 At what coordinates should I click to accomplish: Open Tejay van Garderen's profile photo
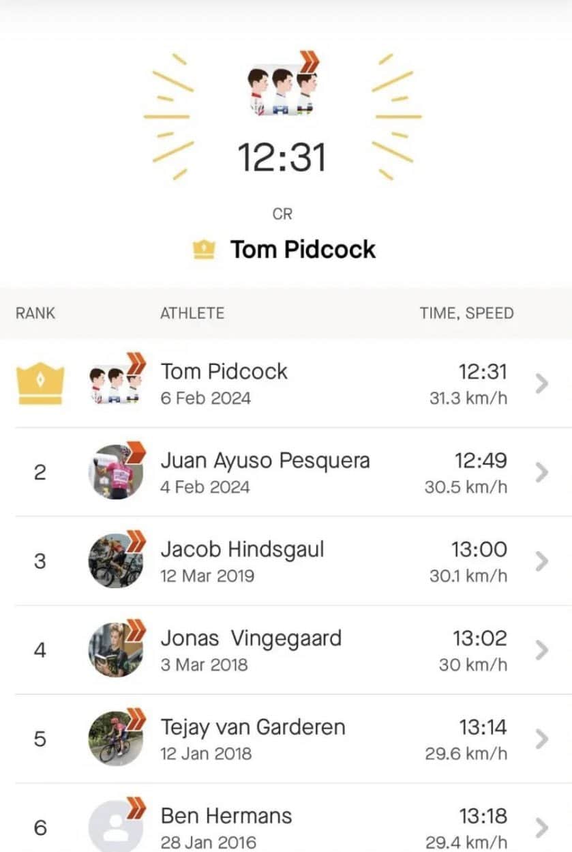point(116,739)
